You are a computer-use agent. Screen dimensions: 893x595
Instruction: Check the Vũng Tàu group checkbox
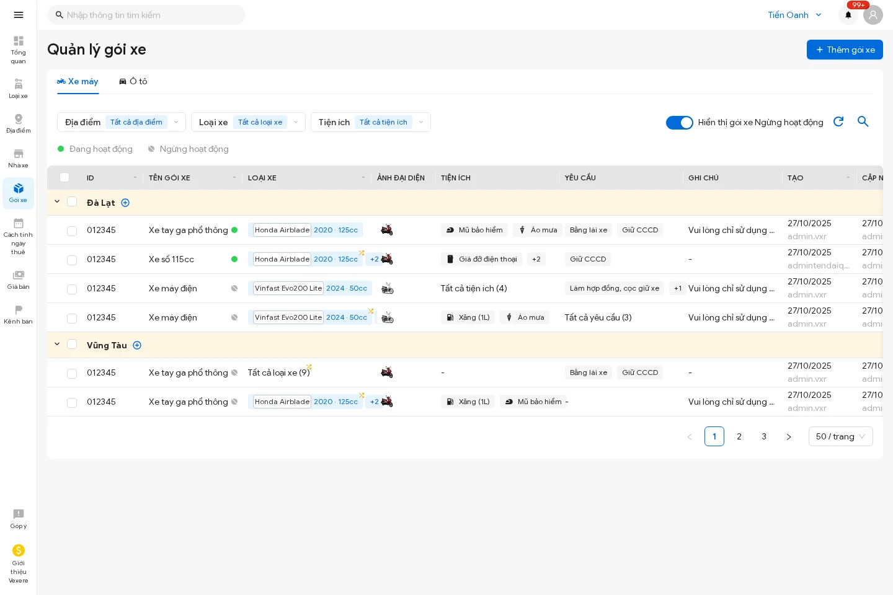pyautogui.click(x=72, y=344)
